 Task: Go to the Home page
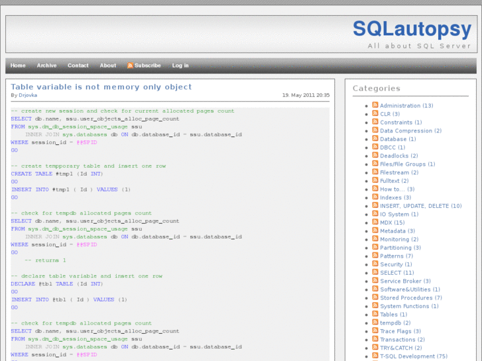(18, 66)
